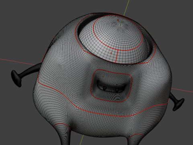Click the orange dot above the mouth cavity
The image size is (193, 145).
103,77
